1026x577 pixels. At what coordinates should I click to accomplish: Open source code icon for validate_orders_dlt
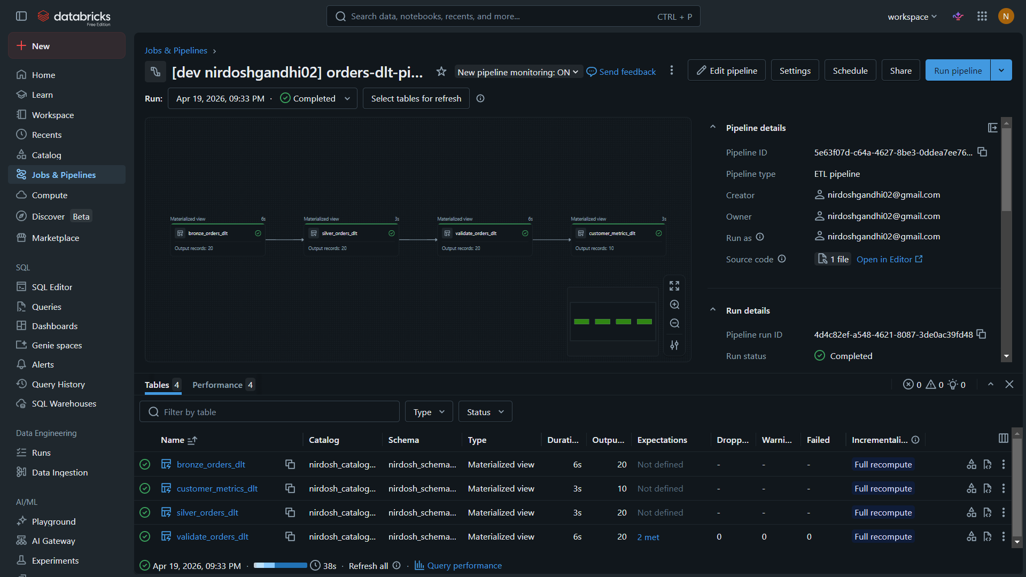tap(987, 536)
